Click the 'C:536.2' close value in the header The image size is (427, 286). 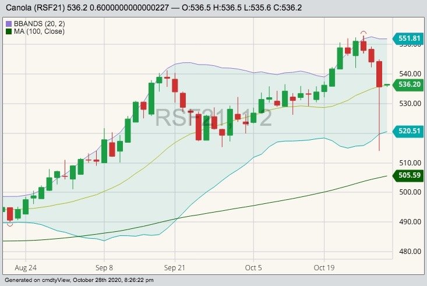(287, 8)
